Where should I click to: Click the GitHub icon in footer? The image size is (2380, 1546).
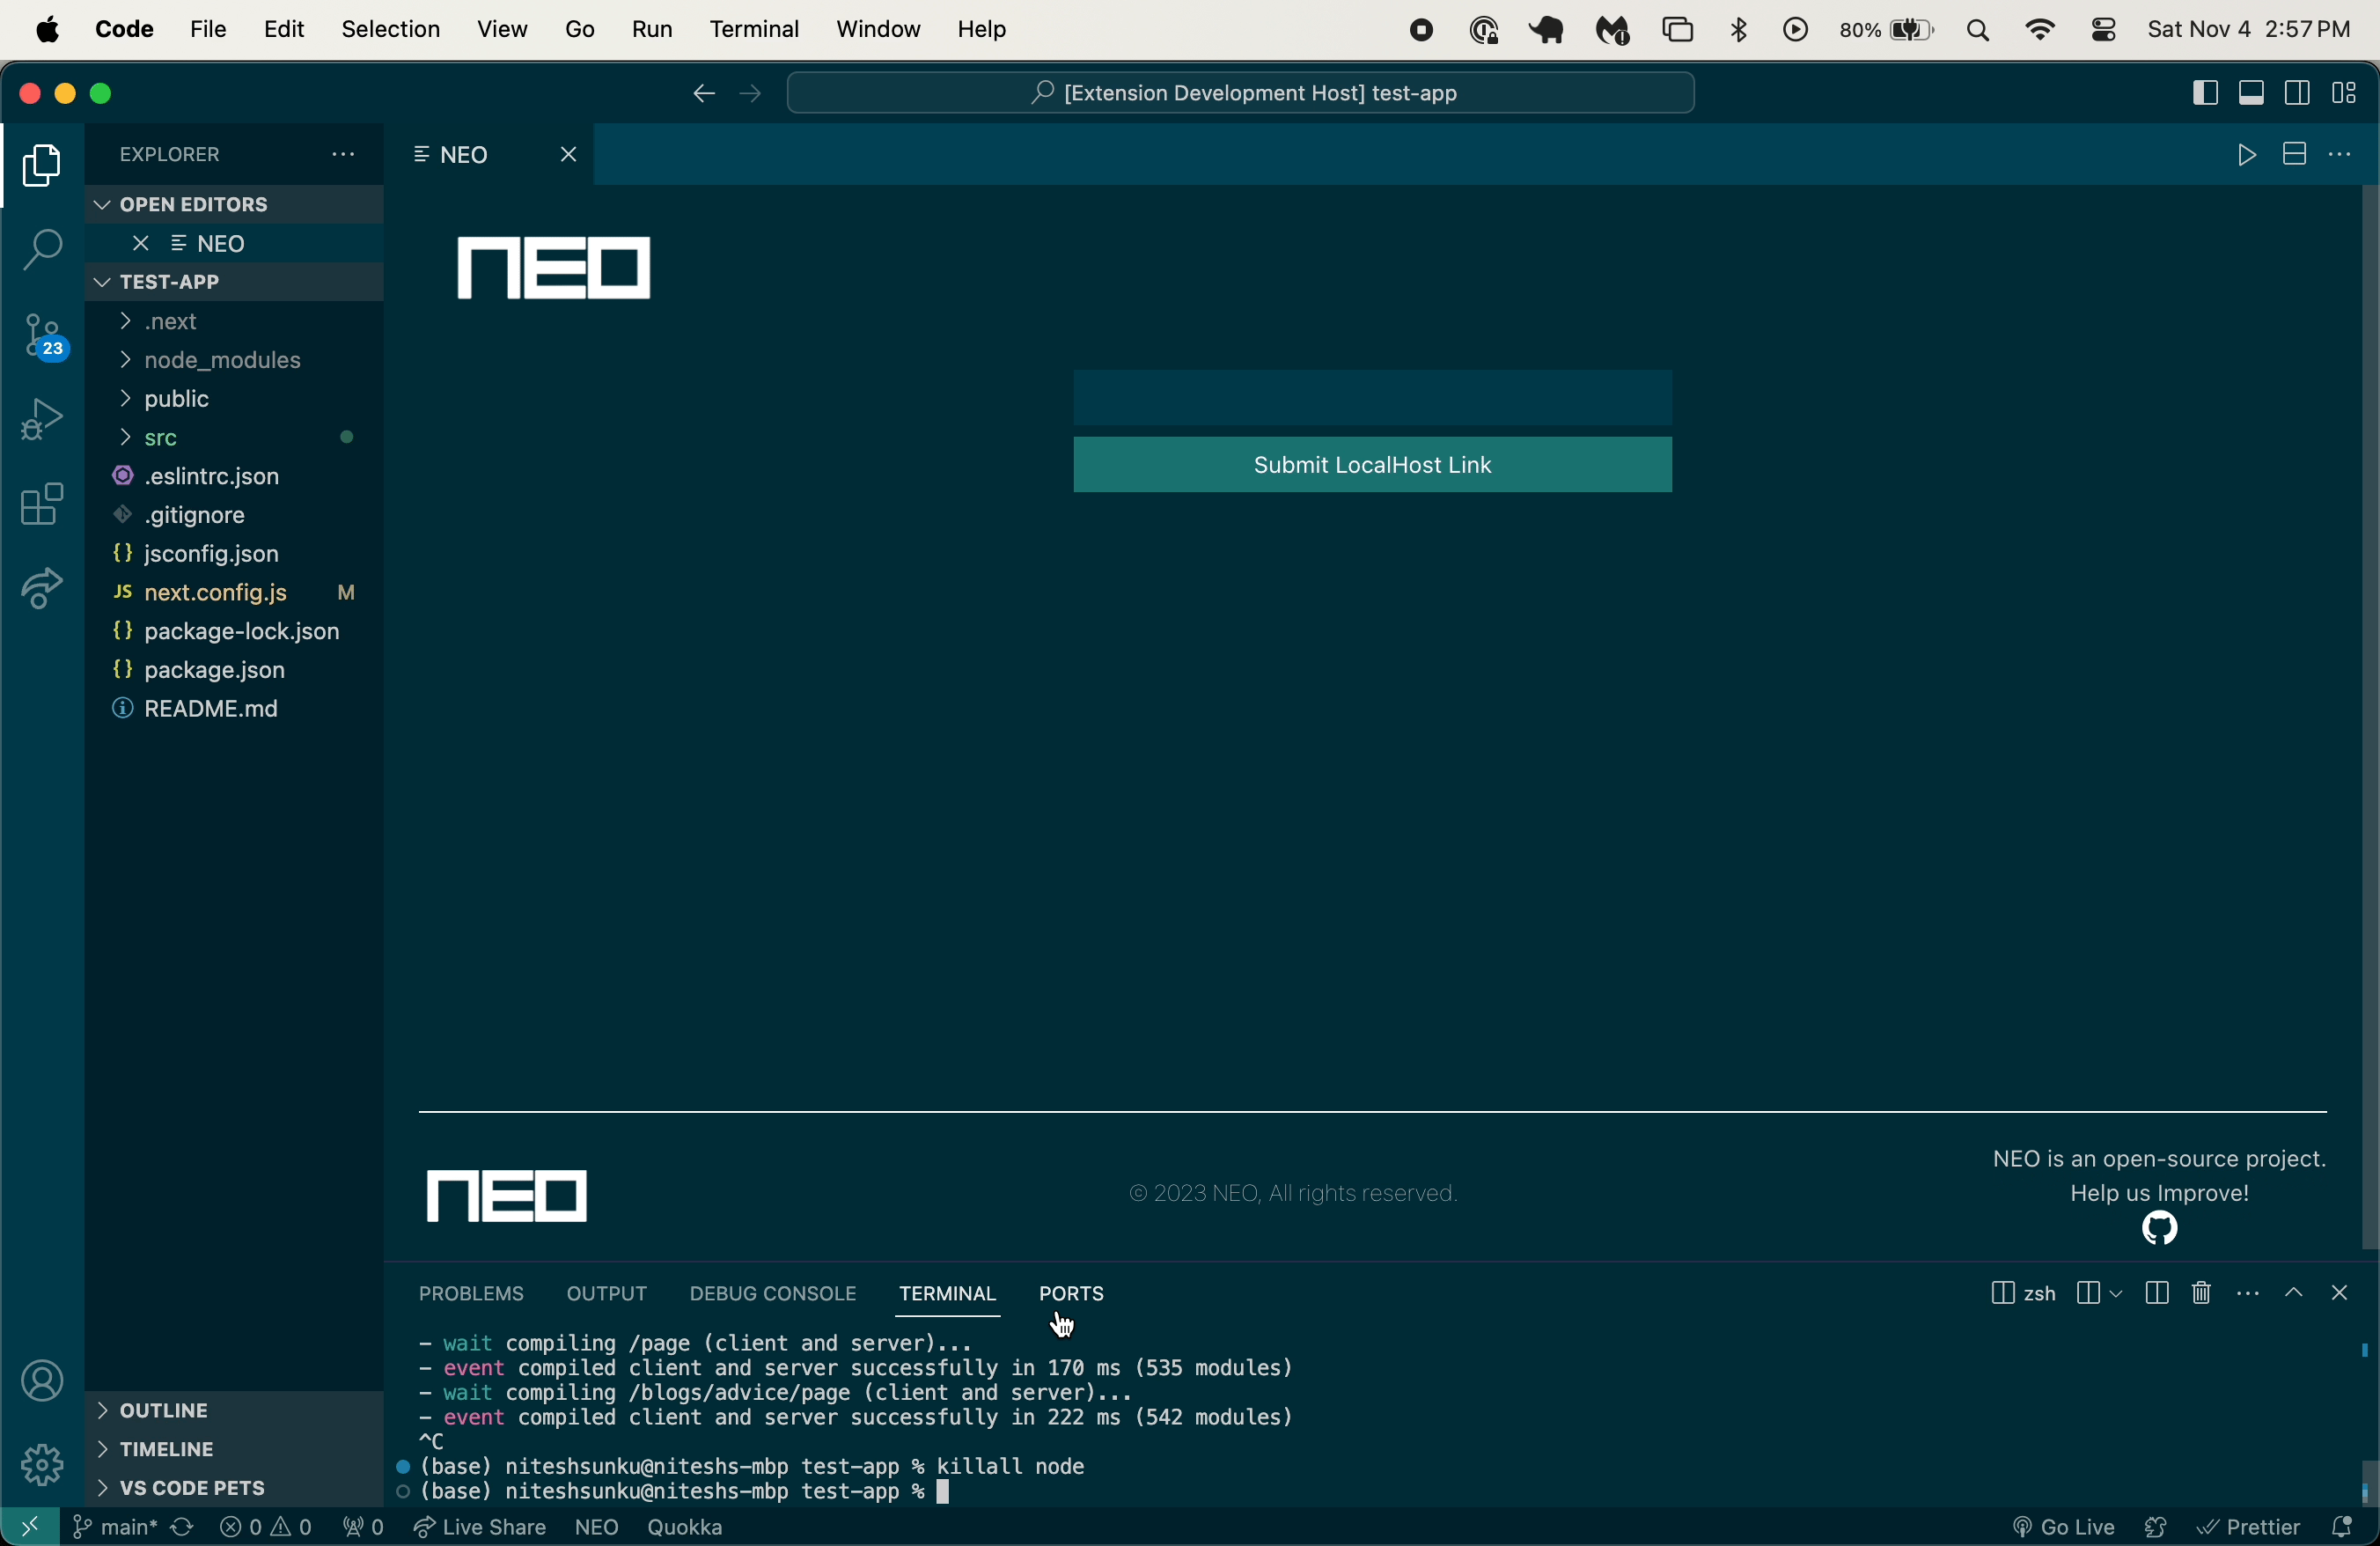[2160, 1228]
